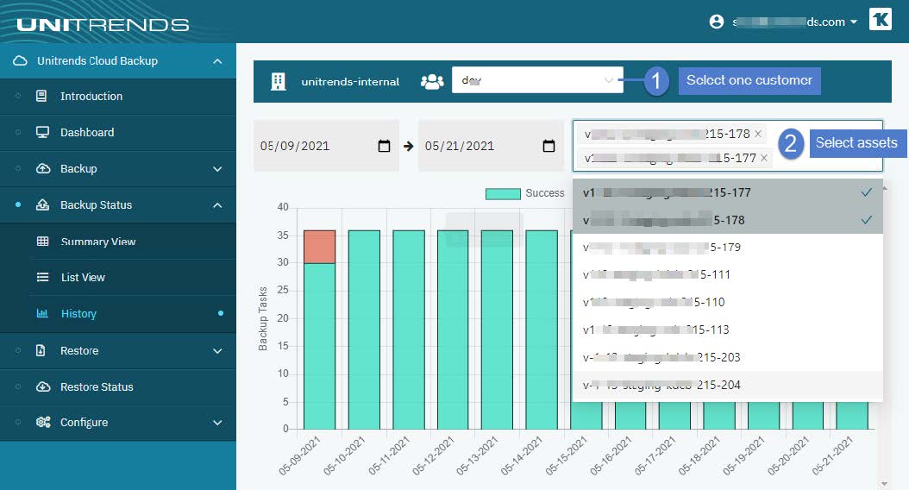This screenshot has width=909, height=490.
Task: Click the unitrends-internal organization name
Action: click(350, 82)
